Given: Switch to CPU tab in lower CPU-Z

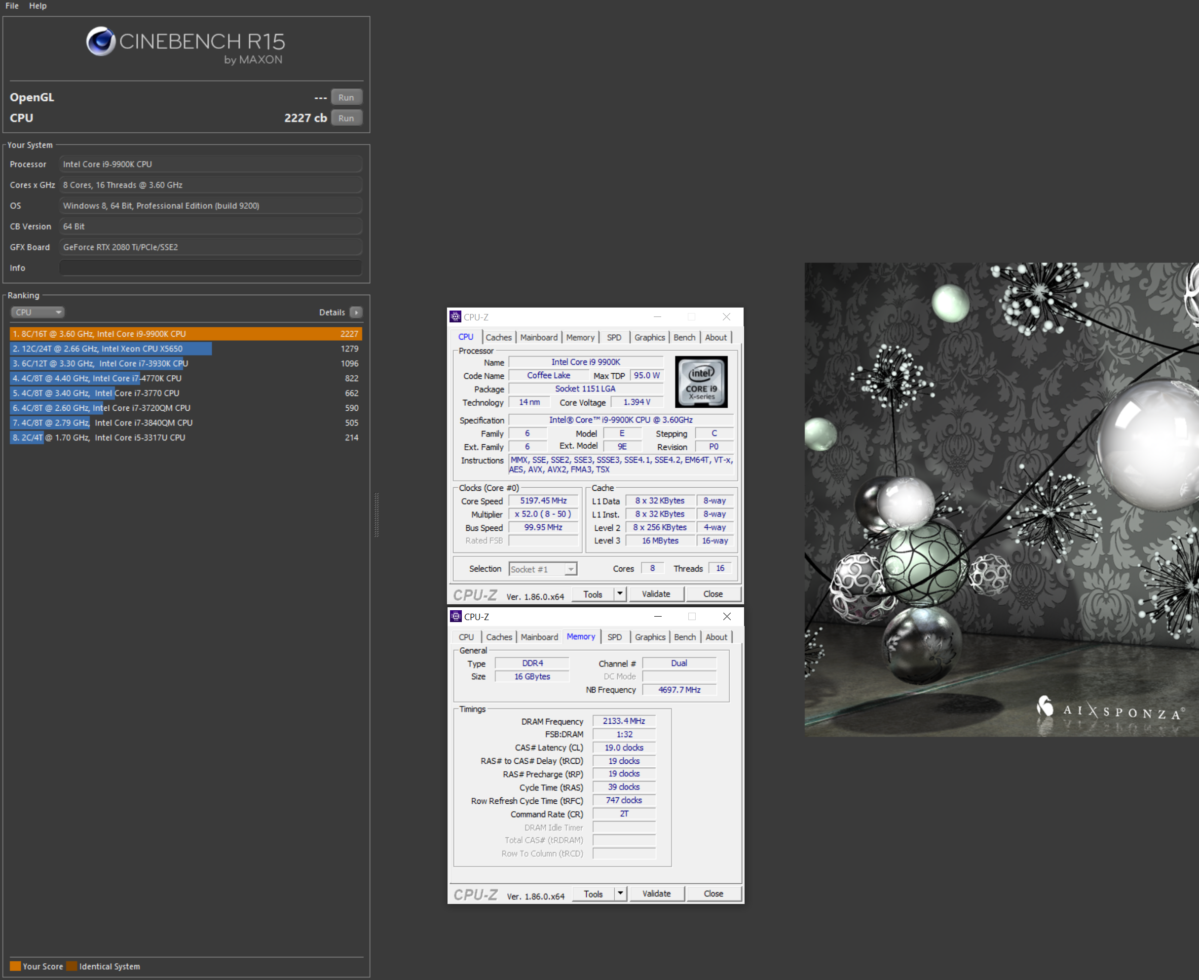Looking at the screenshot, I should [466, 637].
